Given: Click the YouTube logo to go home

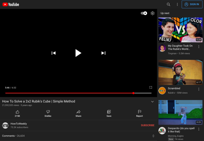Looking at the screenshot, I should click(x=11, y=5).
